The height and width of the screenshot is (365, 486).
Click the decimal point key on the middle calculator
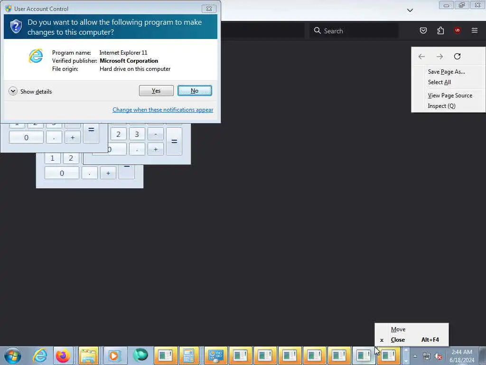click(137, 149)
